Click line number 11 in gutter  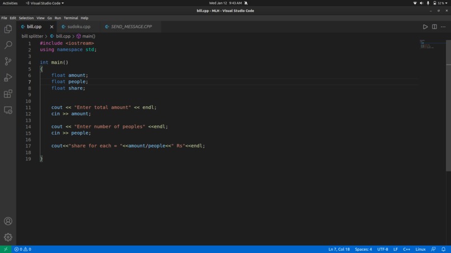pyautogui.click(x=28, y=107)
